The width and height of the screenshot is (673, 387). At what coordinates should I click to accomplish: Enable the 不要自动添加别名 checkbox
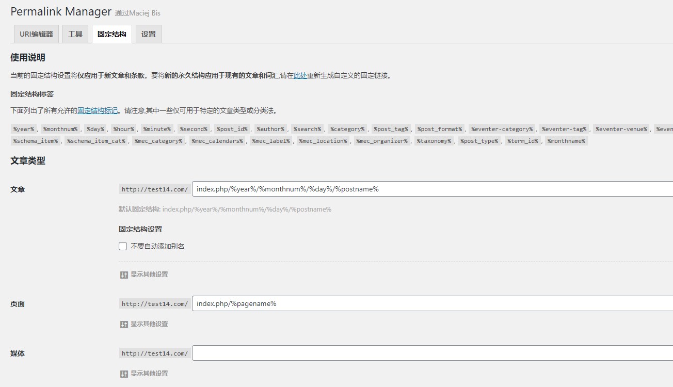[x=122, y=246]
